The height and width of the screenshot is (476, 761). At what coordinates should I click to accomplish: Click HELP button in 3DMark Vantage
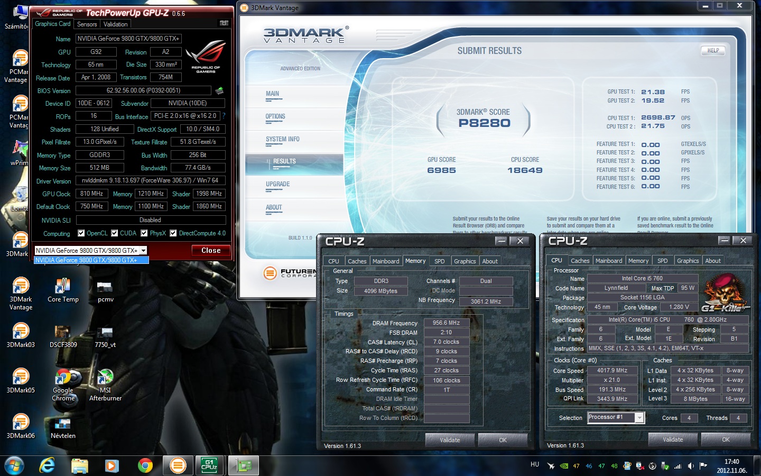click(x=713, y=51)
